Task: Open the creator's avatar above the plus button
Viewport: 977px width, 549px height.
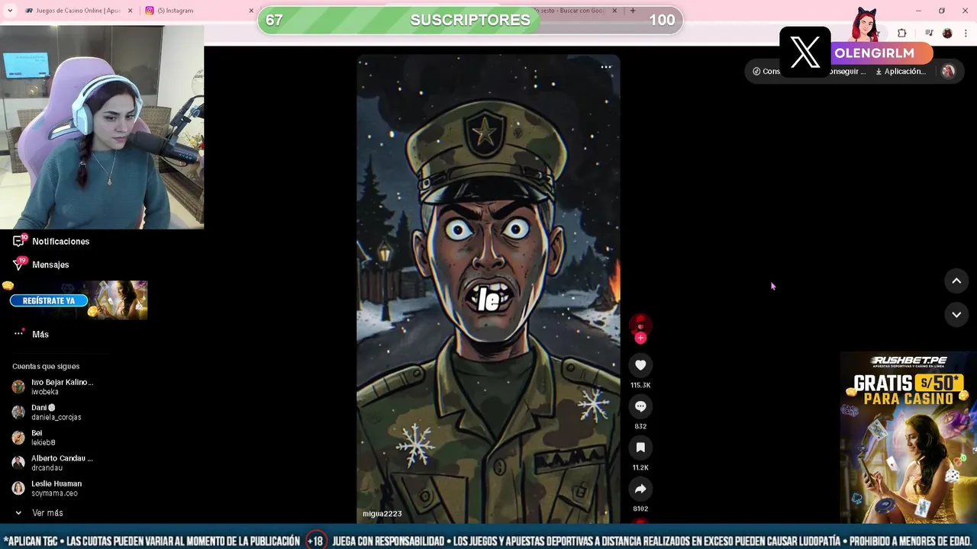Action: click(640, 323)
